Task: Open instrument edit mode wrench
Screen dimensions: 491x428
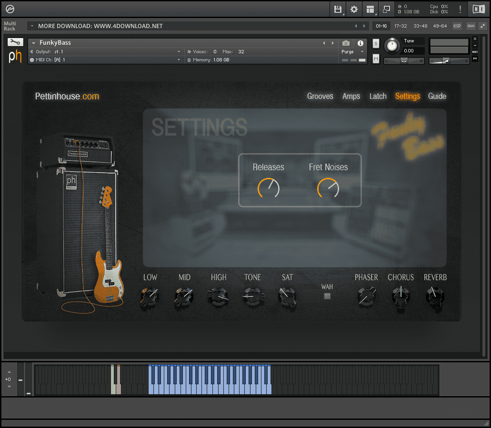Action: tap(15, 42)
